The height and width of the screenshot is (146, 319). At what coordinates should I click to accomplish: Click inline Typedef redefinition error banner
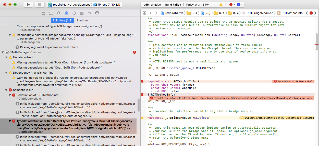232,98
